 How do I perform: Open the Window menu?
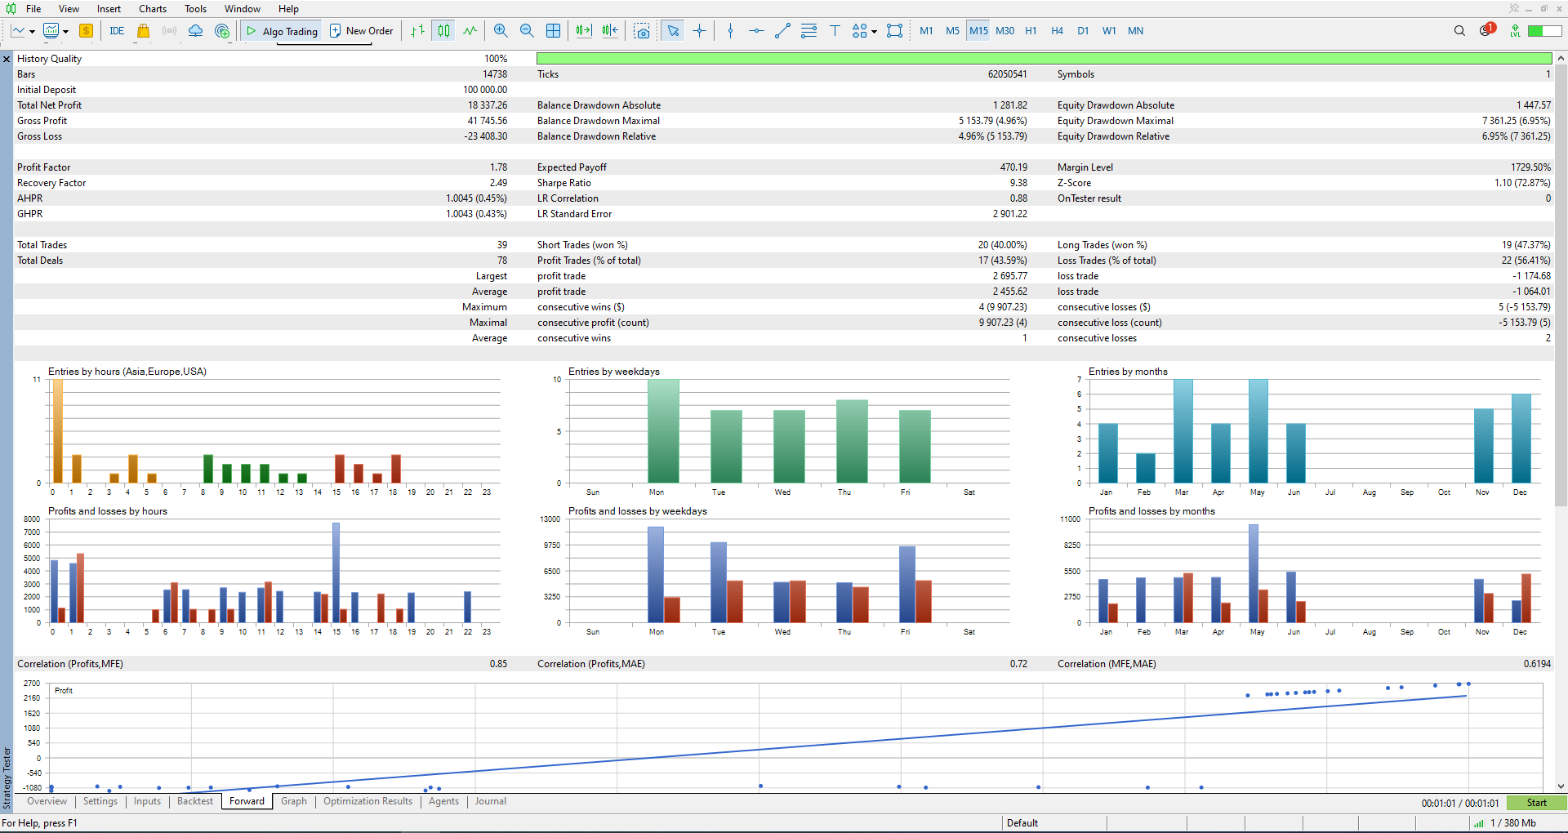[x=243, y=9]
